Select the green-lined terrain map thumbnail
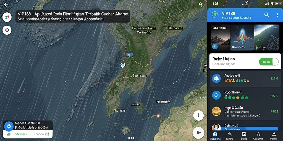 click(x=267, y=37)
